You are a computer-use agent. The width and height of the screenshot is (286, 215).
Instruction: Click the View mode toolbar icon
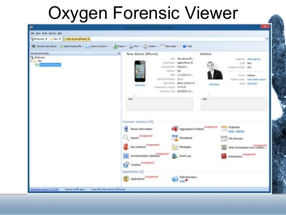pos(162,46)
